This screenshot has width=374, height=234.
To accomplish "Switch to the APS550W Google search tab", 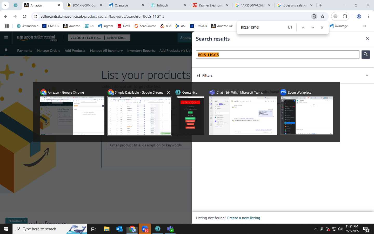I will pyautogui.click(x=253, y=5).
